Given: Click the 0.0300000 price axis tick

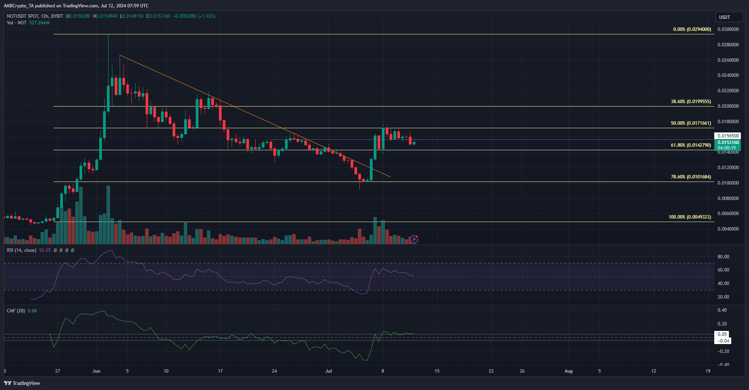Looking at the screenshot, I should pyautogui.click(x=728, y=29).
